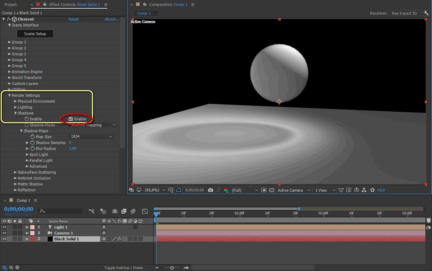
Task: Select the Comp 1 viewer tab
Action: point(144,13)
